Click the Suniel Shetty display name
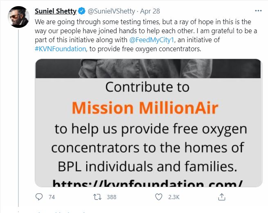Screen dimensions: 268x213 tap(55, 11)
